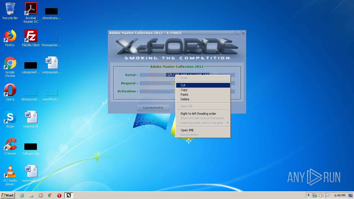Image resolution: width=354 pixels, height=199 pixels.
Task: Choose Cut from the context menu
Action: (203, 85)
